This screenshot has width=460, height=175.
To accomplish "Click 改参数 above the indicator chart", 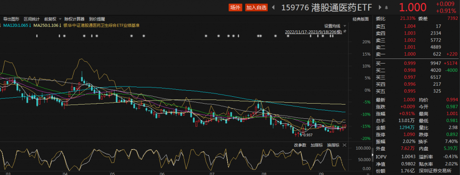I will [300, 145].
